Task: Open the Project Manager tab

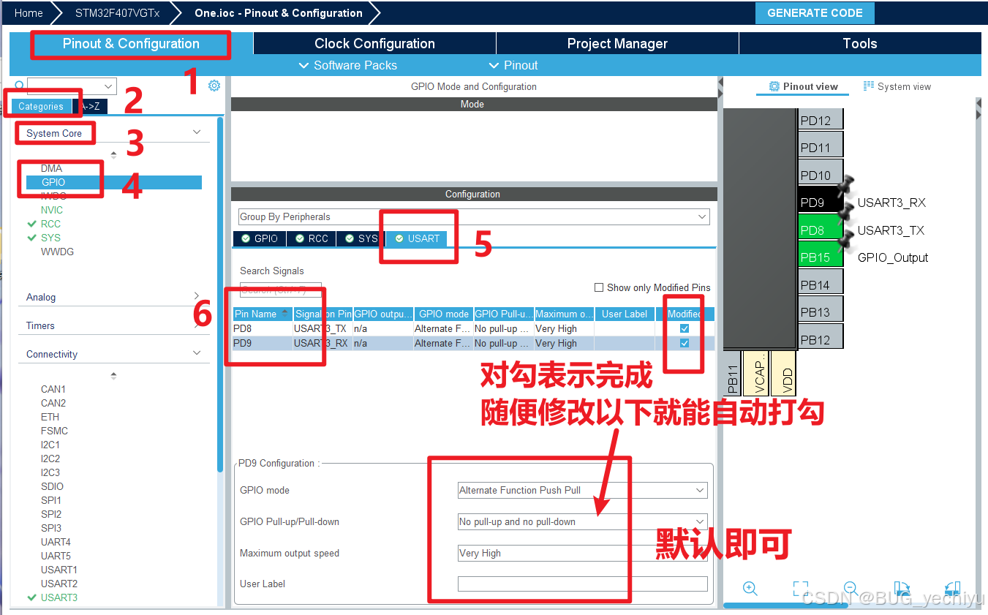Action: coord(616,43)
